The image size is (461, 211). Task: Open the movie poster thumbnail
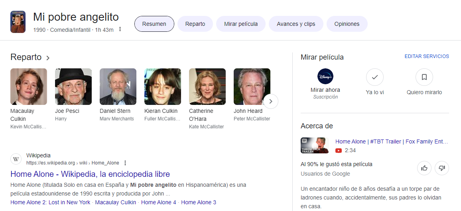point(18,22)
